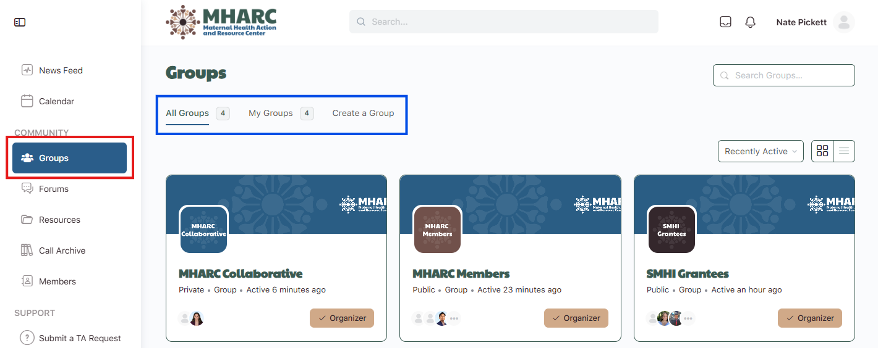
Task: Click the notifications bell icon
Action: 751,22
